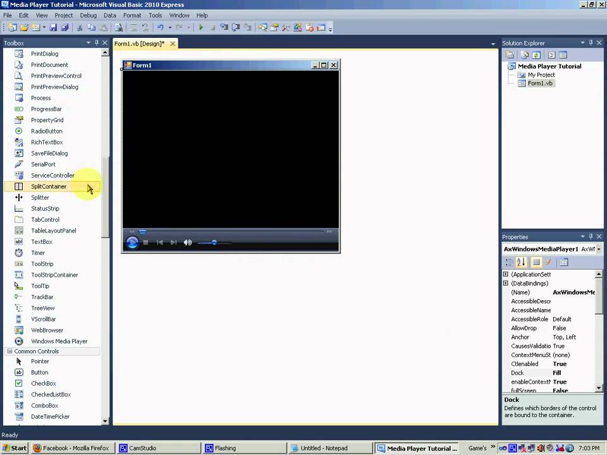Click the Alphabetical sort icon in Properties
The image size is (607, 455).
pos(521,262)
